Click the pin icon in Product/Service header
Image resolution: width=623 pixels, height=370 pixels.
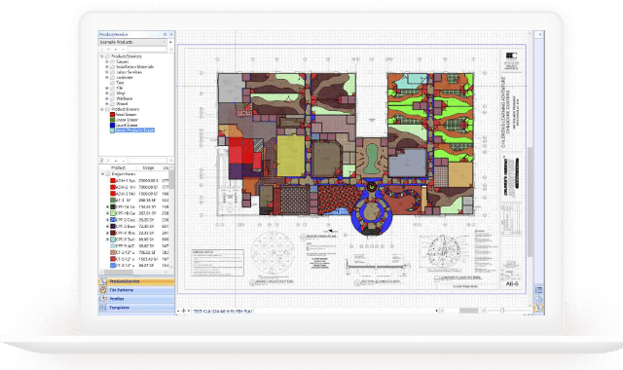point(165,34)
